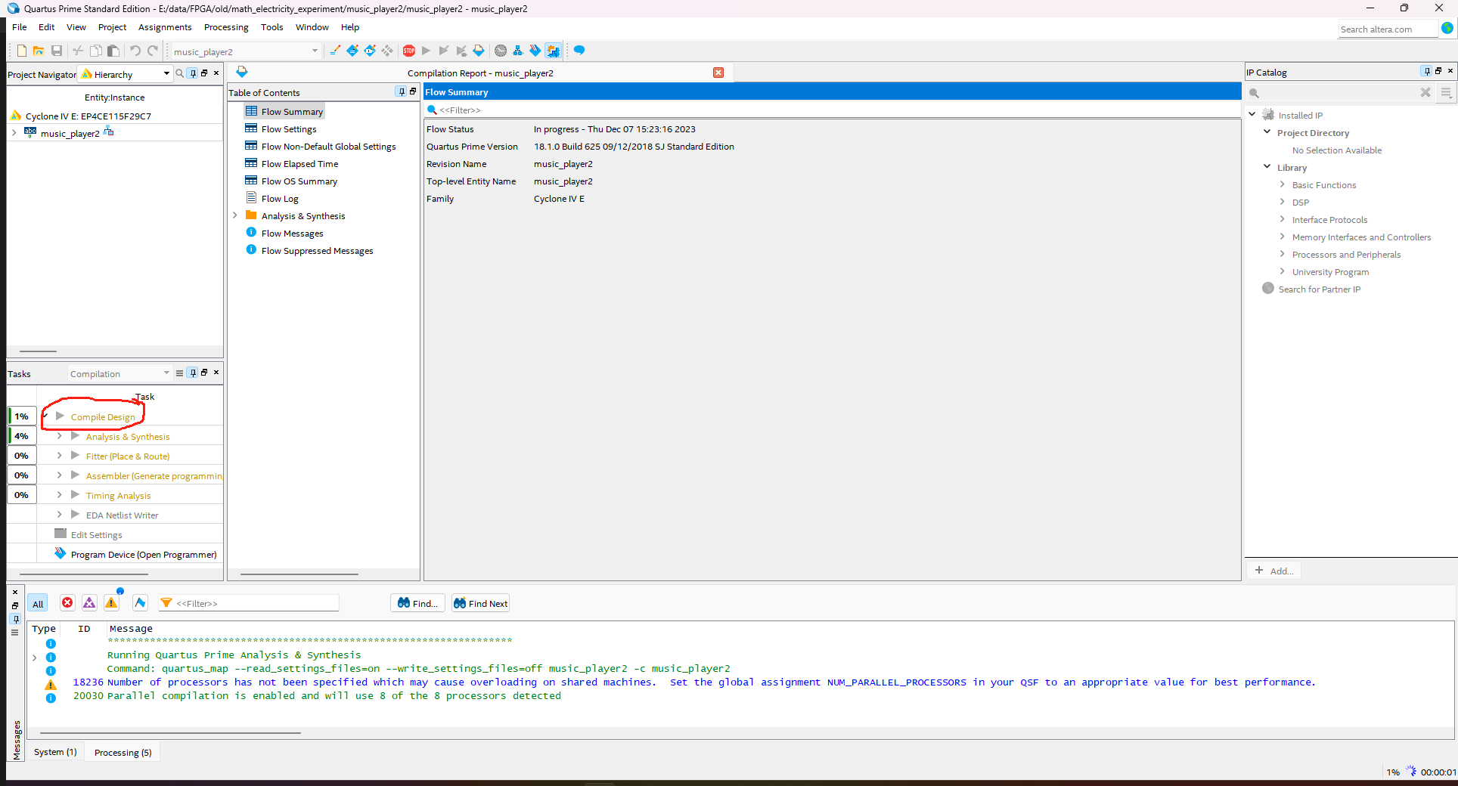Open a project with the folder icon
Screen dimensions: 1458x786
(x=39, y=51)
